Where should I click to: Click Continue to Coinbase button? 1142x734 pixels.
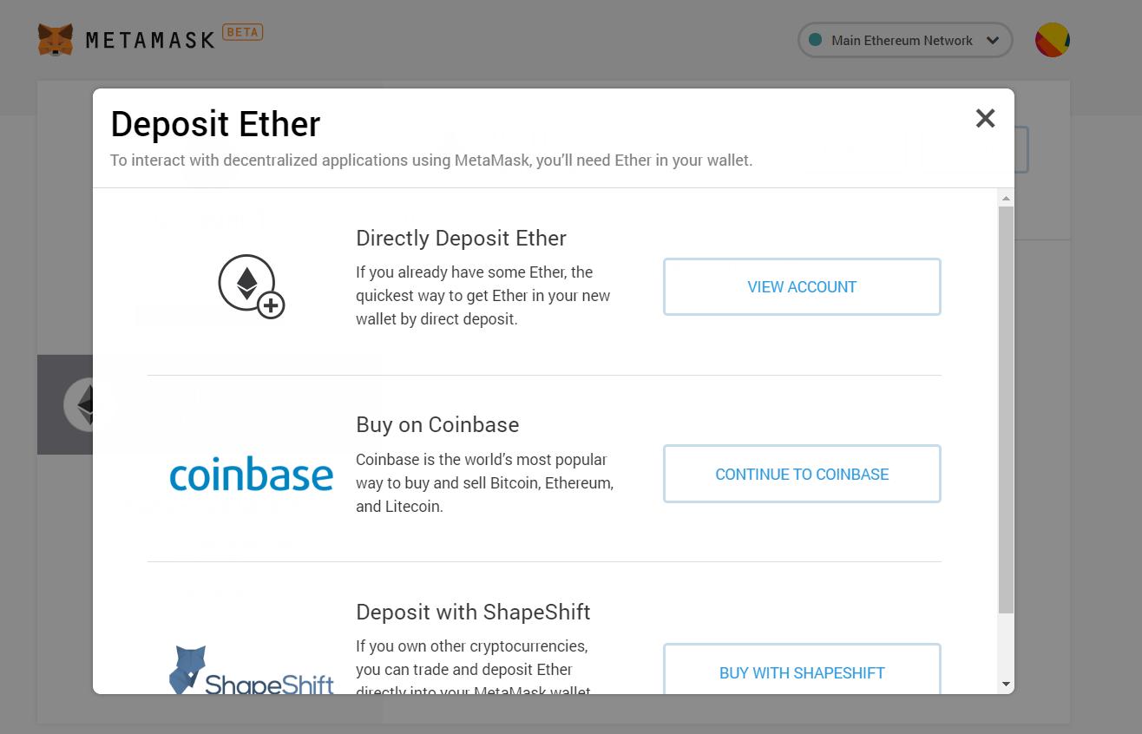[802, 474]
